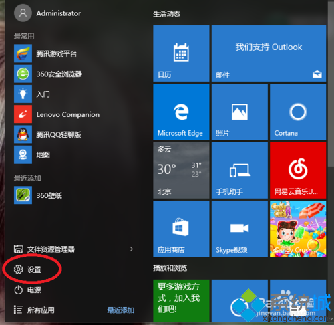Screen dimensions: 334x325
Task: Click the 入门 text label
Action: coord(43,94)
